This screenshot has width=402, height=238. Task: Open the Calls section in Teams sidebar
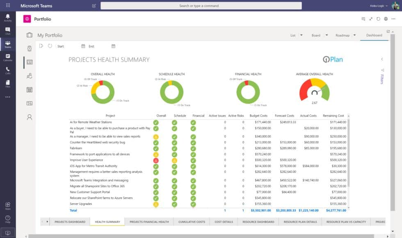pyautogui.click(x=8, y=71)
